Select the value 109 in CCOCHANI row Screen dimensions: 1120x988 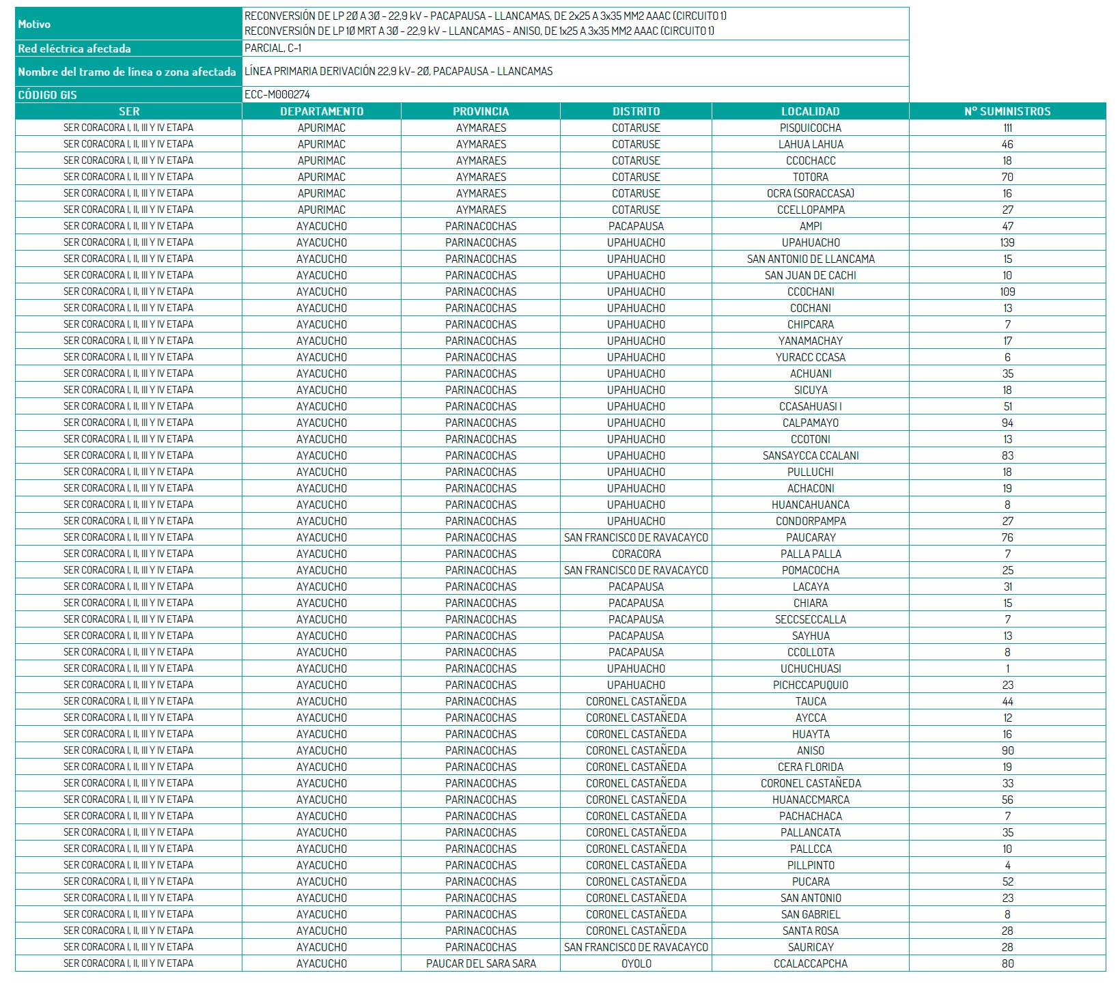pos(1007,292)
